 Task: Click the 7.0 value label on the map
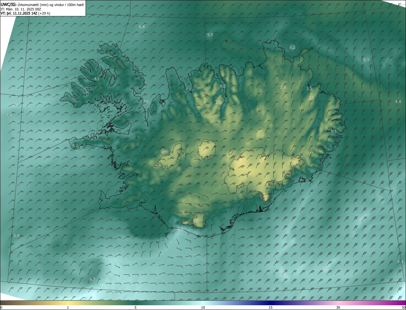[x=146, y=102]
